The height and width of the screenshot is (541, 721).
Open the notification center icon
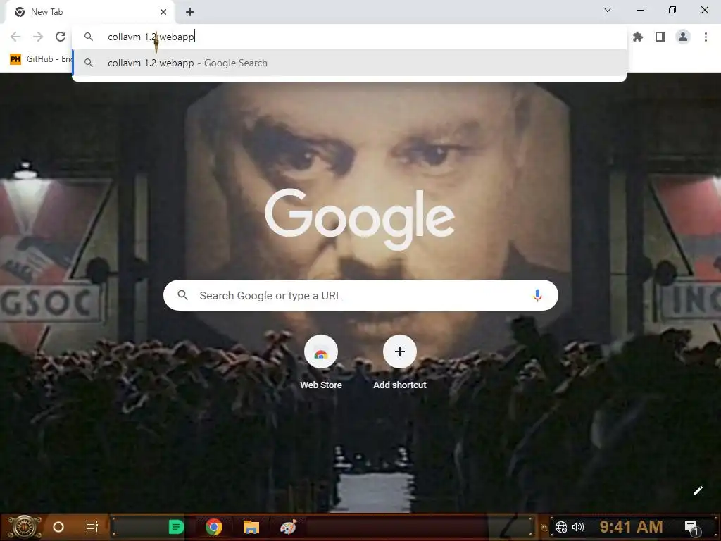click(x=691, y=528)
